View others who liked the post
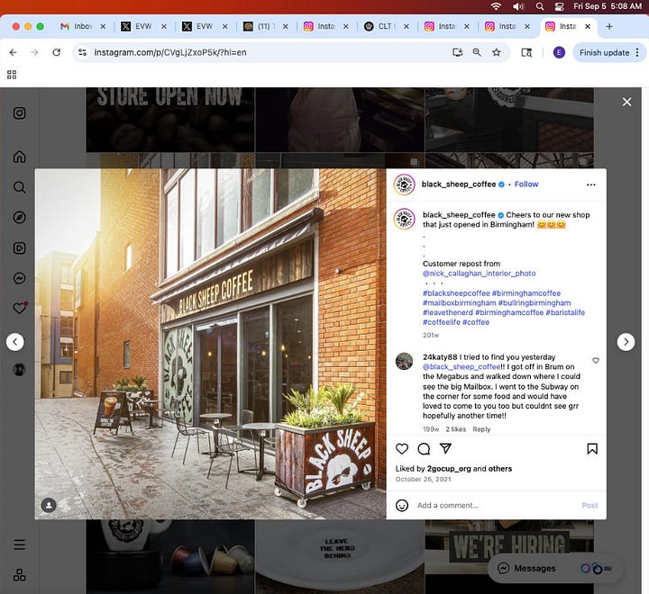This screenshot has width=649, height=594. 500,469
